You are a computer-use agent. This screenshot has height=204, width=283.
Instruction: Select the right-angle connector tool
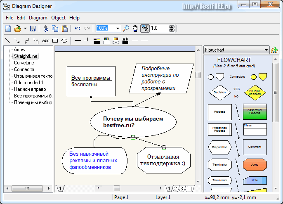point(27,41)
